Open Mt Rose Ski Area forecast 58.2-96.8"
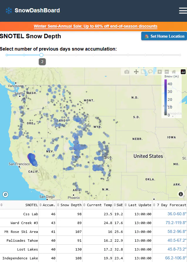Image resolution: width=187 pixels, height=262 pixels. coord(177,232)
